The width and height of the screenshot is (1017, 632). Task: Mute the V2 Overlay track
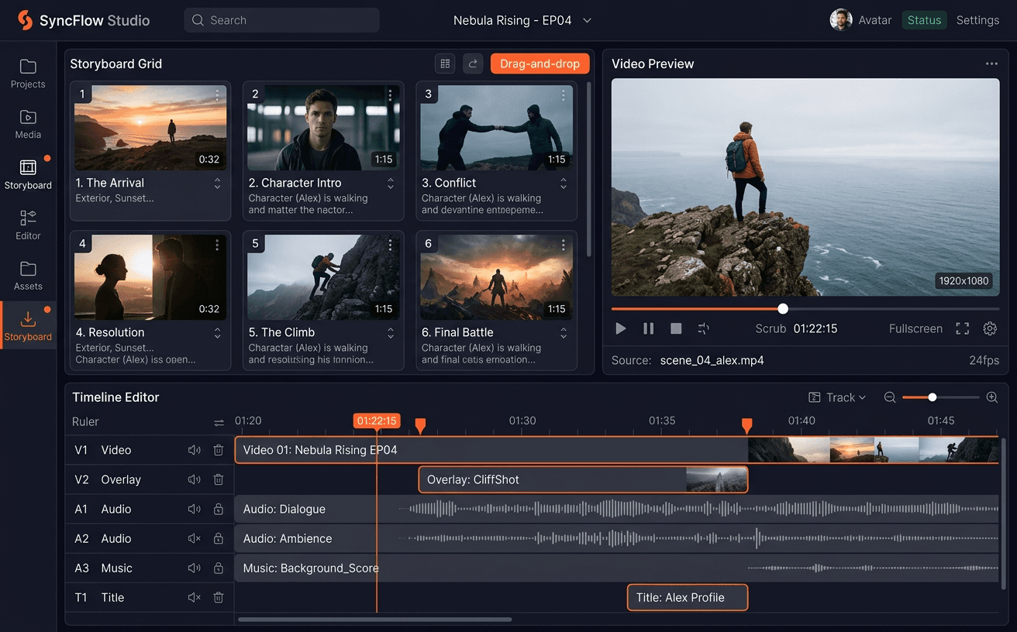tap(195, 479)
